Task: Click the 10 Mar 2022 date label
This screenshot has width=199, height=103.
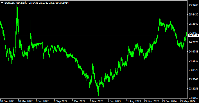Action: click(x=25, y=101)
